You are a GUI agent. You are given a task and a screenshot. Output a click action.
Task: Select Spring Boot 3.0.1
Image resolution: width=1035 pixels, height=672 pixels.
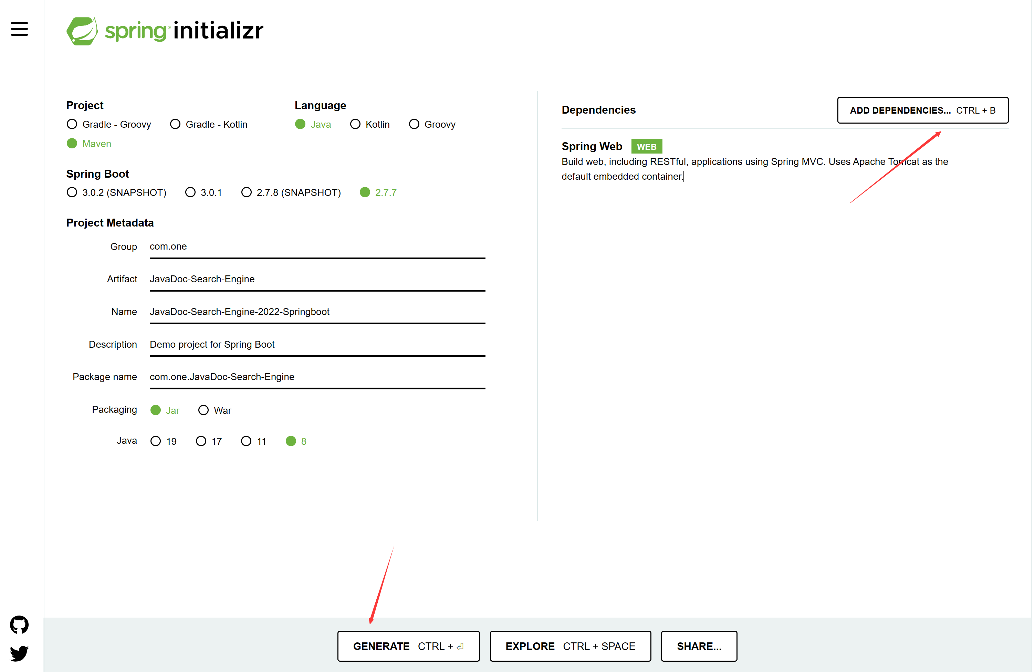point(203,192)
